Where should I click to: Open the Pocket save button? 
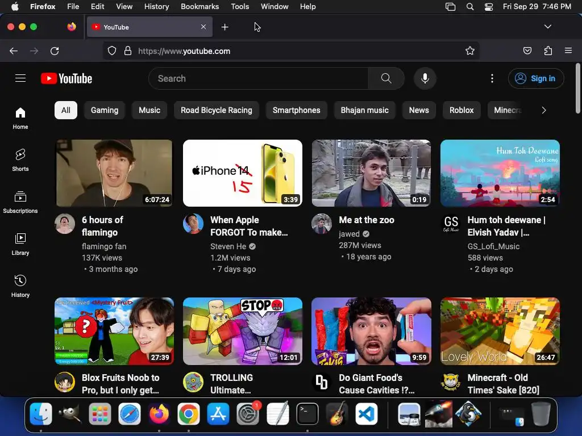point(527,51)
